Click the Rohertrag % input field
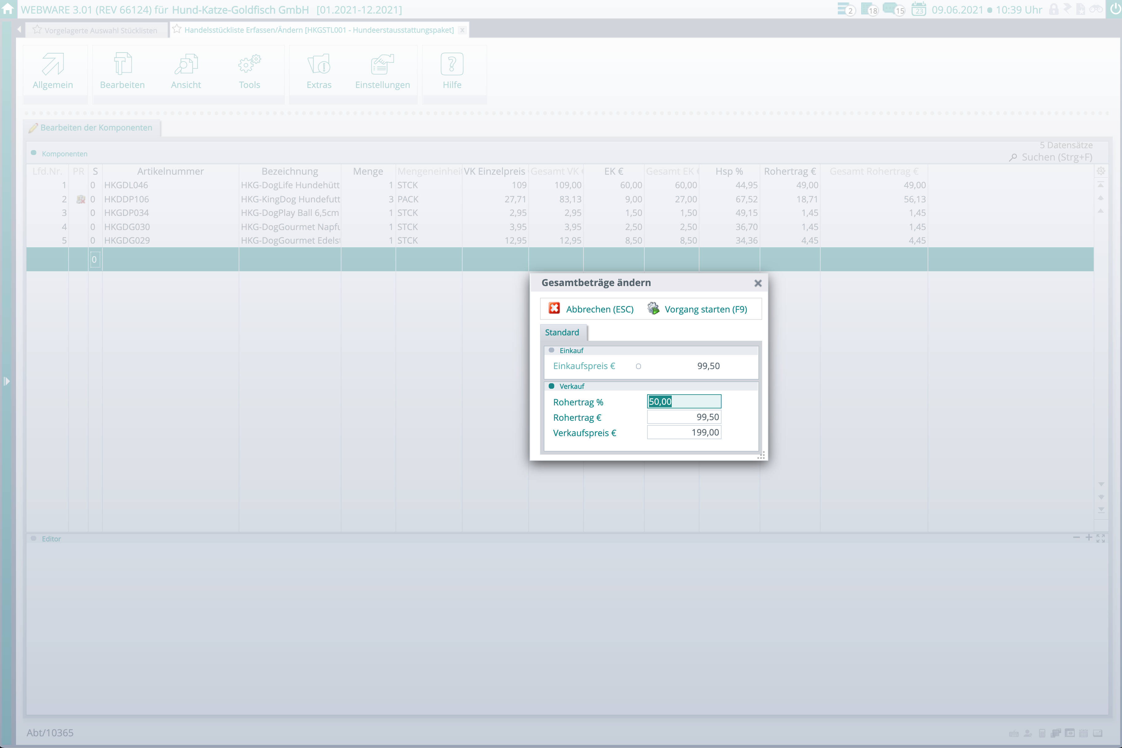This screenshot has height=748, width=1122. pos(684,402)
